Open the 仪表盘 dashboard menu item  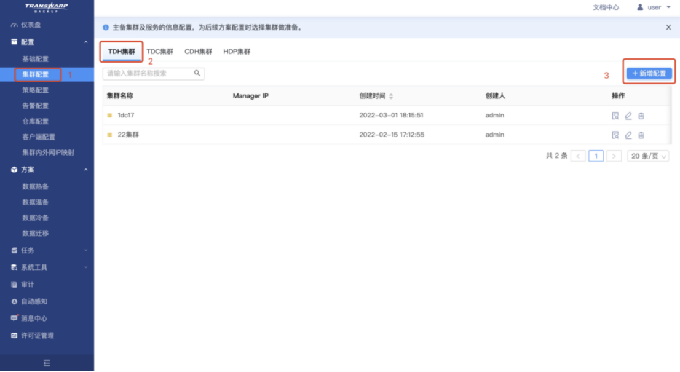(30, 25)
